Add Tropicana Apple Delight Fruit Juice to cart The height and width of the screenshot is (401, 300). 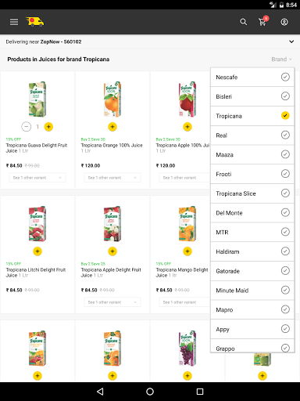click(x=112, y=251)
